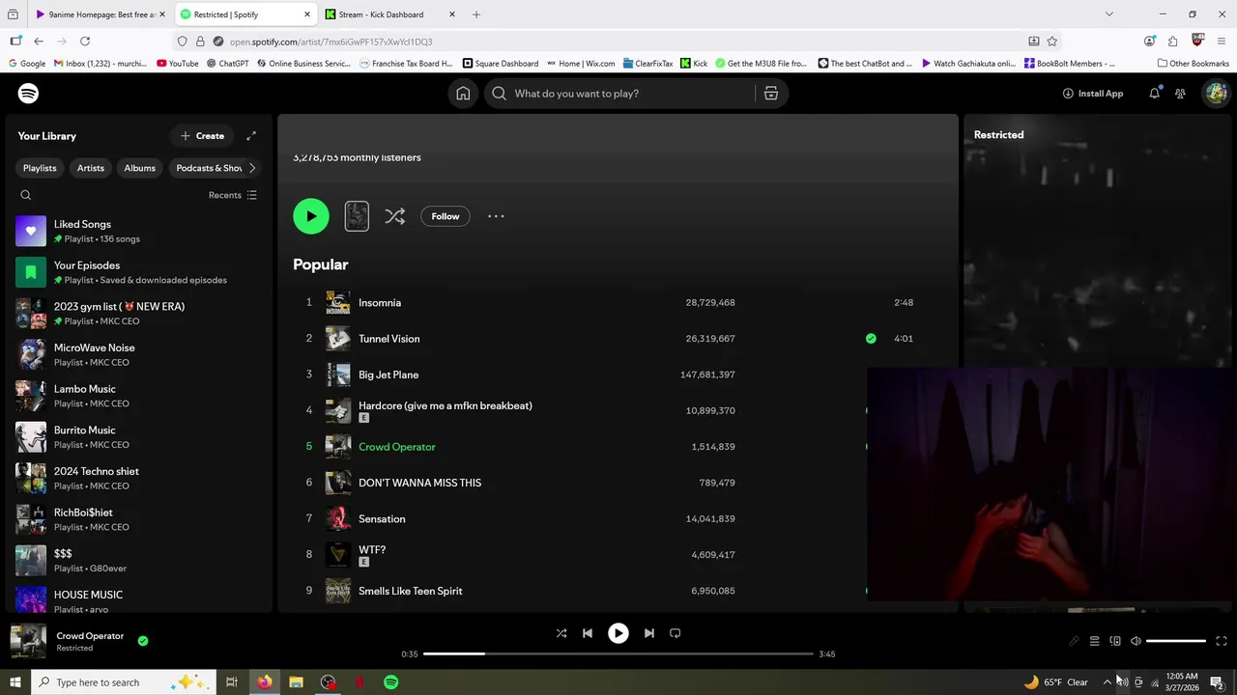Enter full screen player mode
This screenshot has height=695, width=1237.
(1222, 641)
